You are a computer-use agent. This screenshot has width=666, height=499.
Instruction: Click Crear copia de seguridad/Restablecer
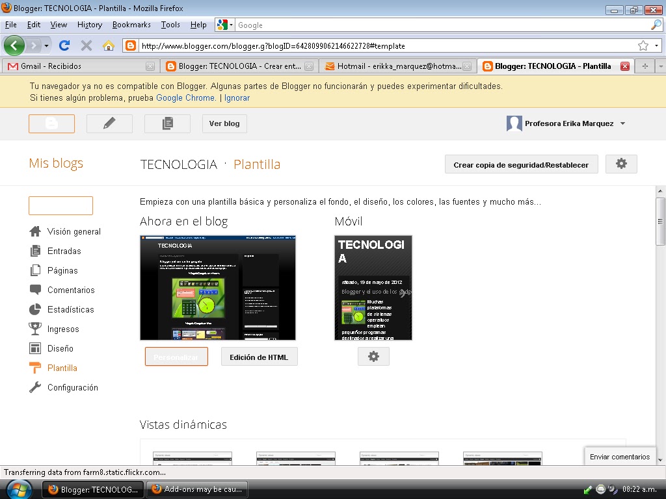520,164
